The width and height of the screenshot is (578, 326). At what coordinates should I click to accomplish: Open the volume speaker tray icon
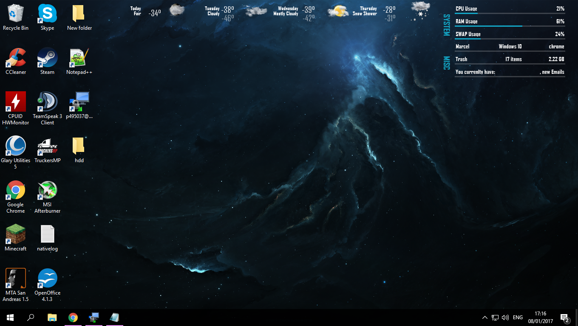pyautogui.click(x=505, y=318)
